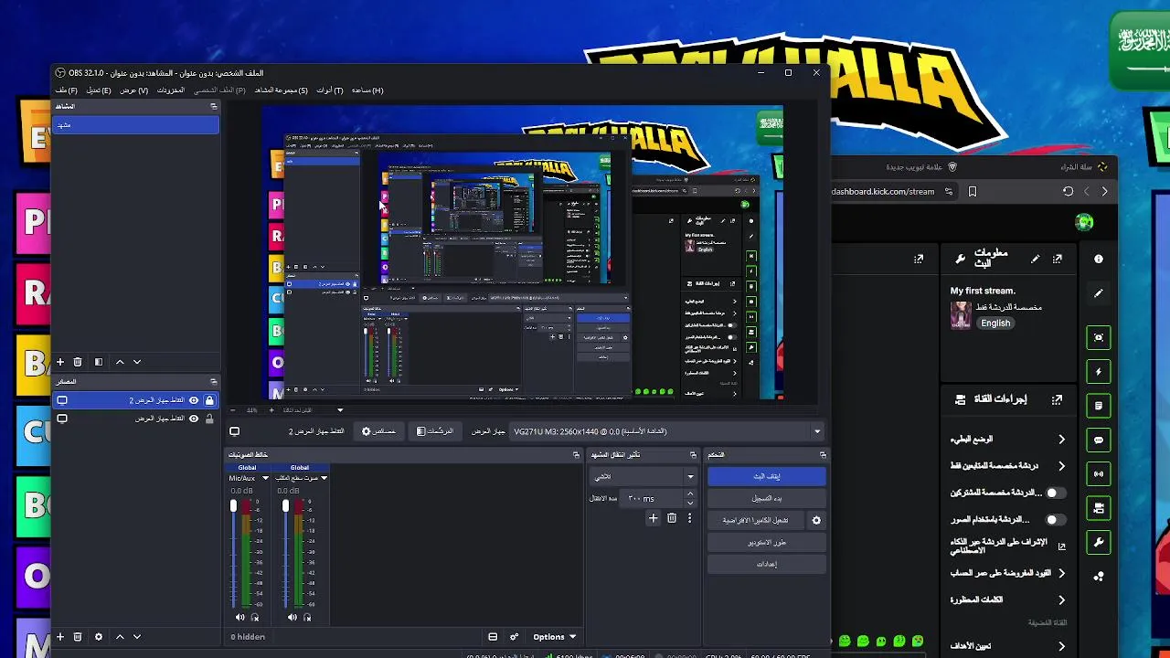
Task: Open the display device VG271U combo box
Action: point(667,431)
